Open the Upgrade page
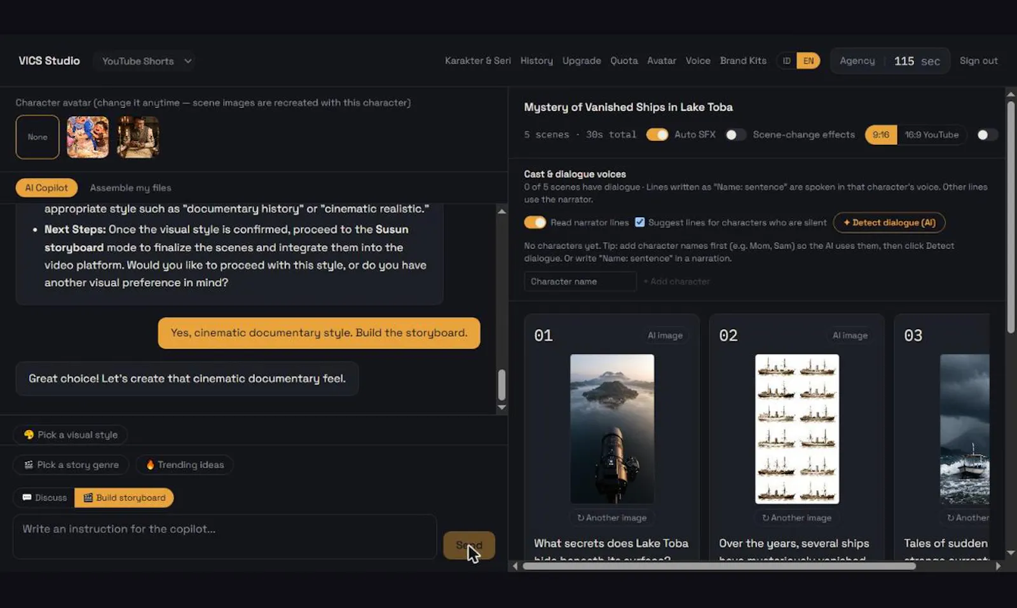The width and height of the screenshot is (1017, 608). [x=582, y=61]
